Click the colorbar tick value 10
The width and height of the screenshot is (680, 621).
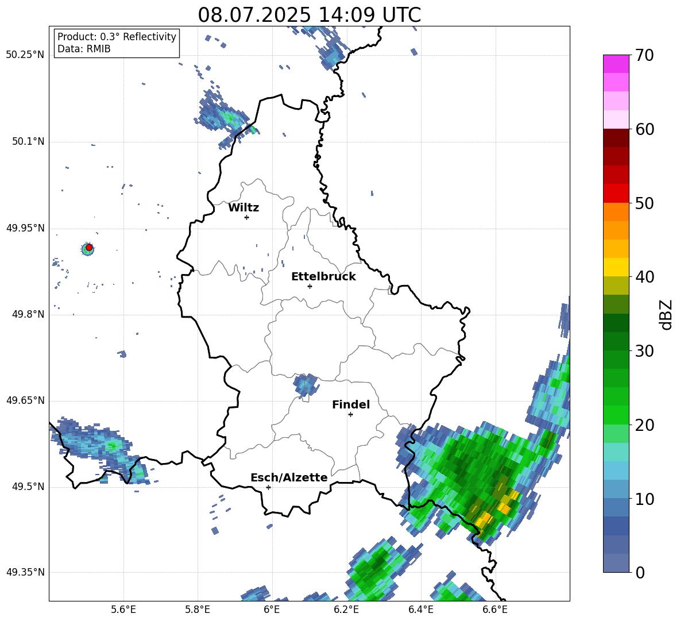pyautogui.click(x=644, y=499)
